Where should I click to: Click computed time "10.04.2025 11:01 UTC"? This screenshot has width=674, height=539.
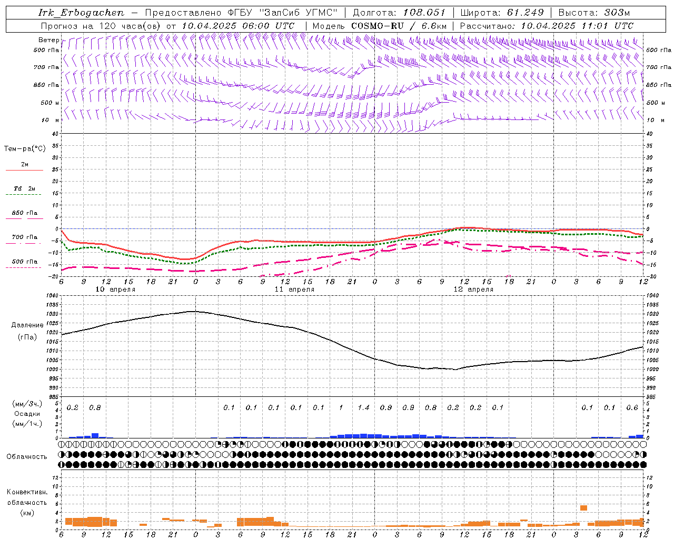tap(577, 26)
